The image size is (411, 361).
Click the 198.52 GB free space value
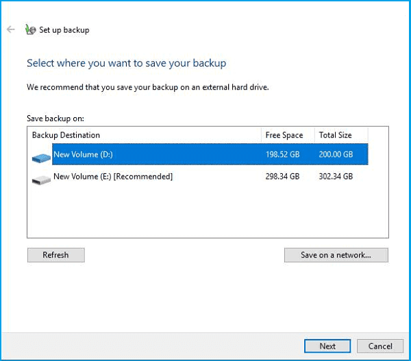pyautogui.click(x=282, y=155)
